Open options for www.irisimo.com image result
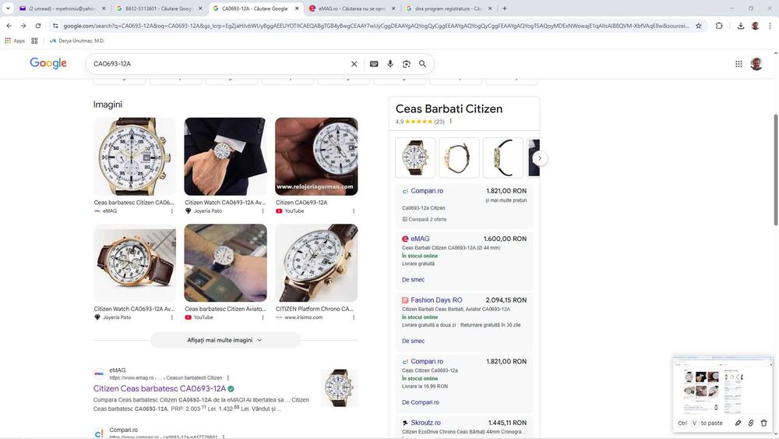 [354, 317]
